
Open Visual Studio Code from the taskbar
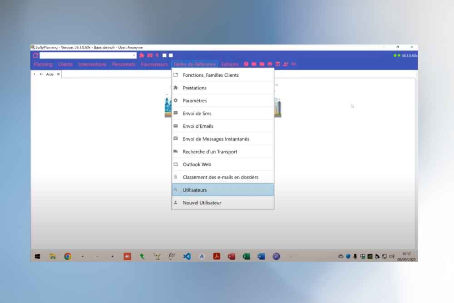pos(187,256)
